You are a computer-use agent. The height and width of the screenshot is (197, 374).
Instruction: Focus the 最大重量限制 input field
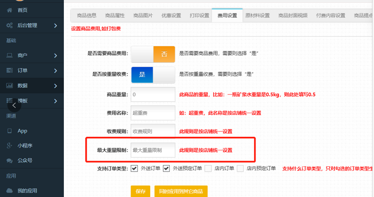pos(153,150)
